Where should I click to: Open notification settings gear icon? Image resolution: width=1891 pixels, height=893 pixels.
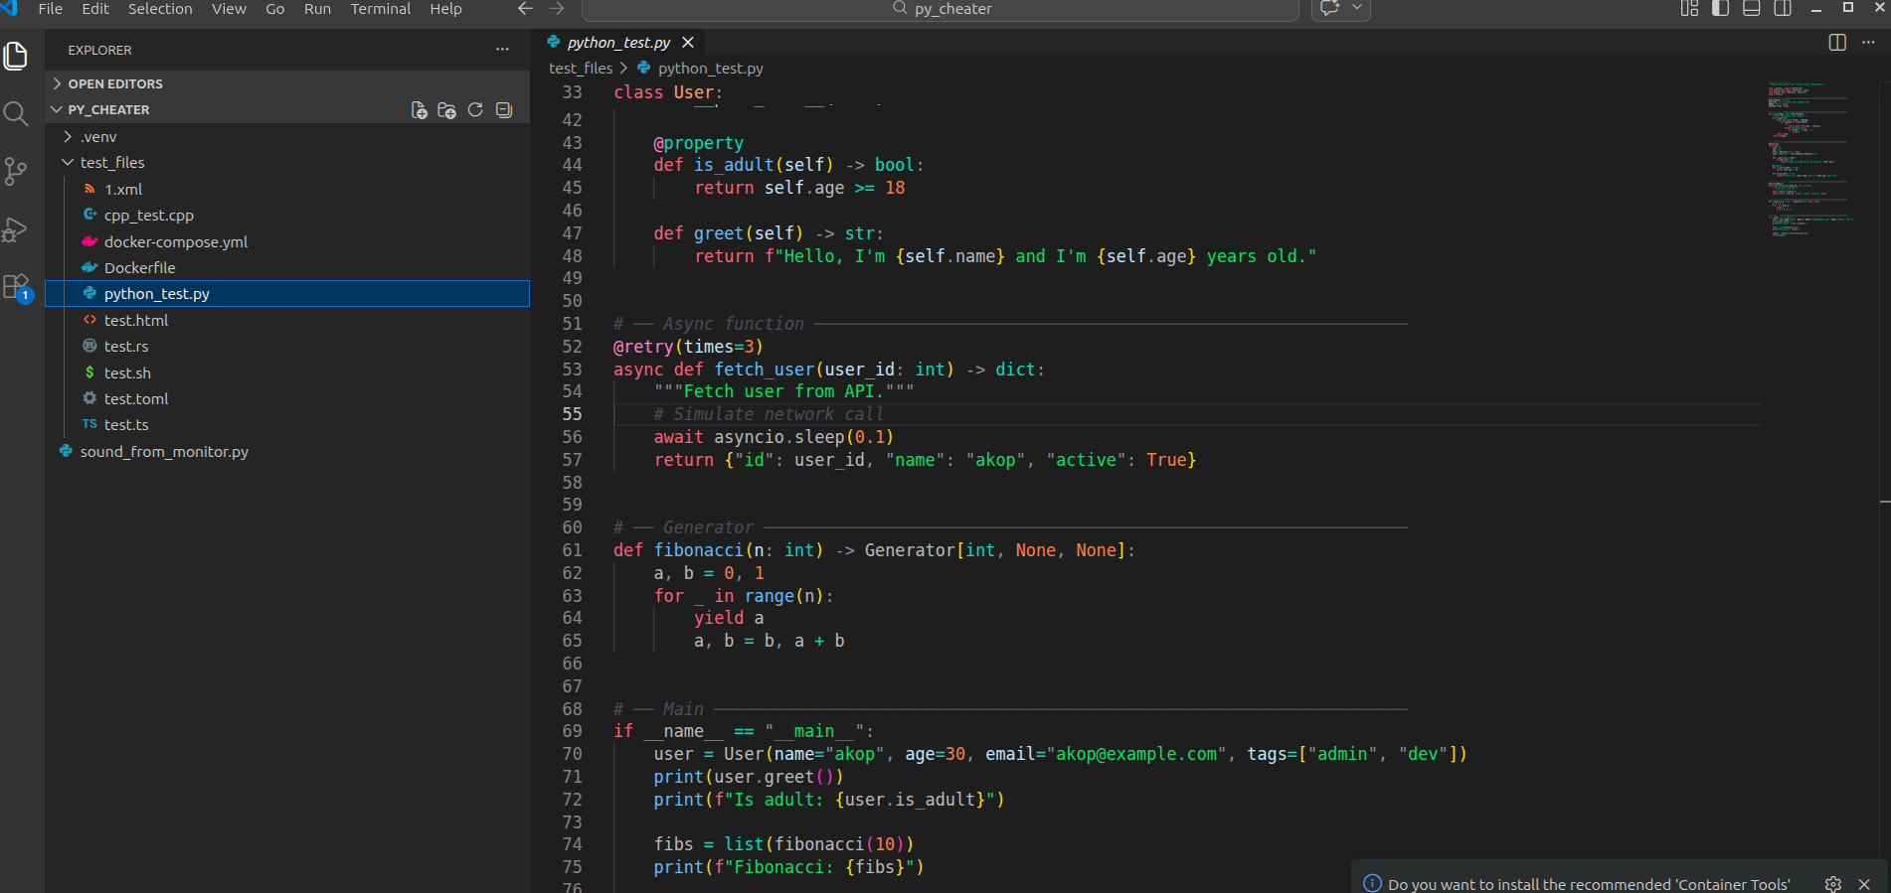tap(1833, 884)
